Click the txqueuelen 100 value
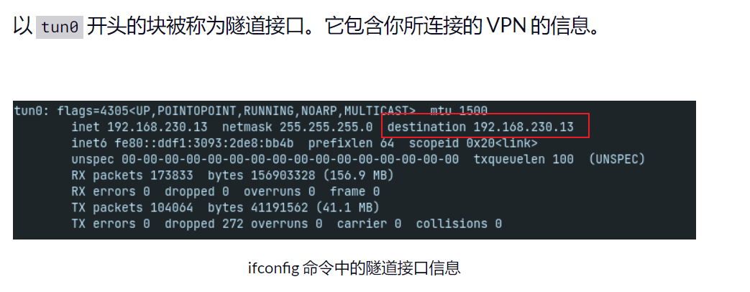750x292 pixels. point(523,159)
